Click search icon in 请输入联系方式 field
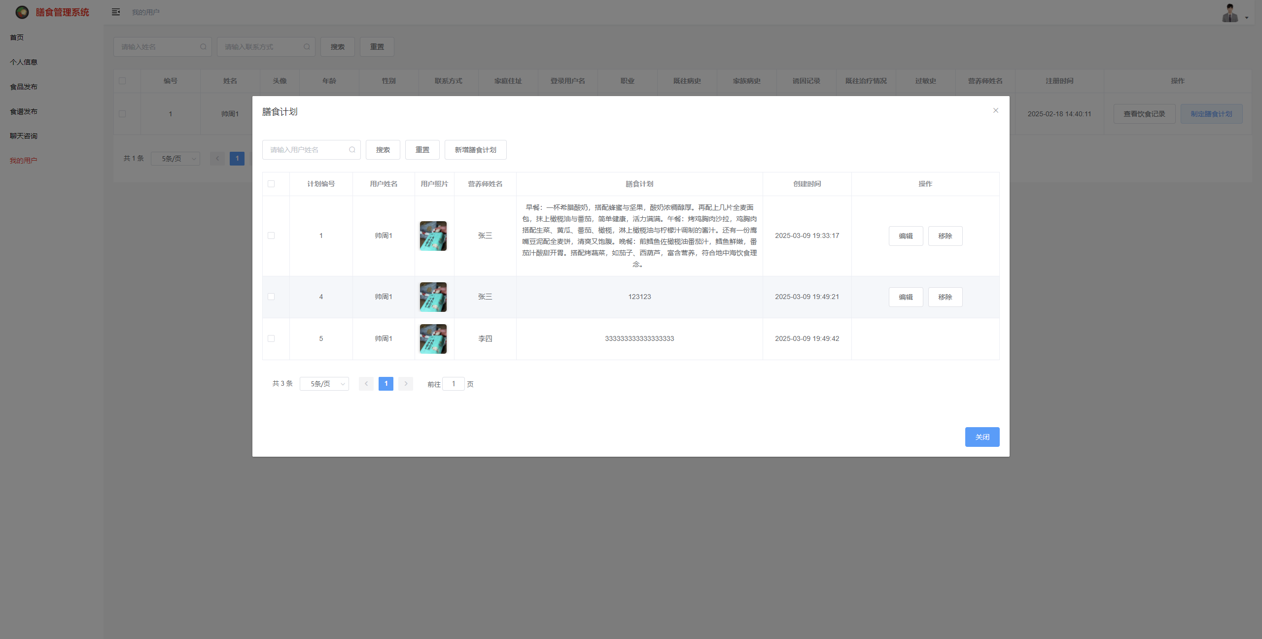 [307, 47]
